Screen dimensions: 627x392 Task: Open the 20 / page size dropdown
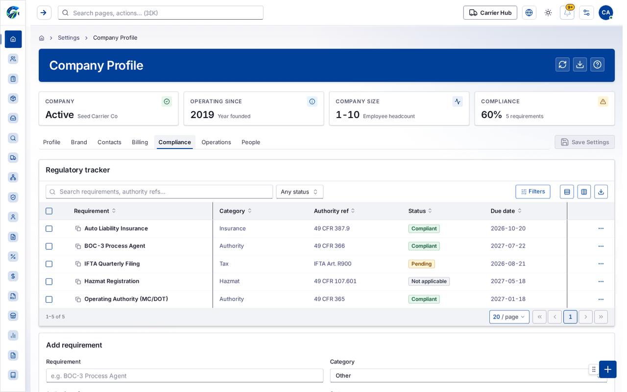[x=509, y=317]
